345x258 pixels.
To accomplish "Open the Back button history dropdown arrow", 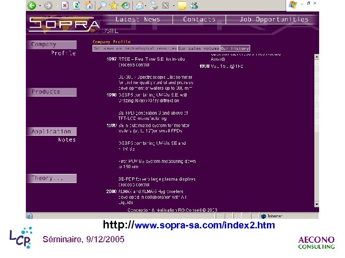I will coord(40,6).
